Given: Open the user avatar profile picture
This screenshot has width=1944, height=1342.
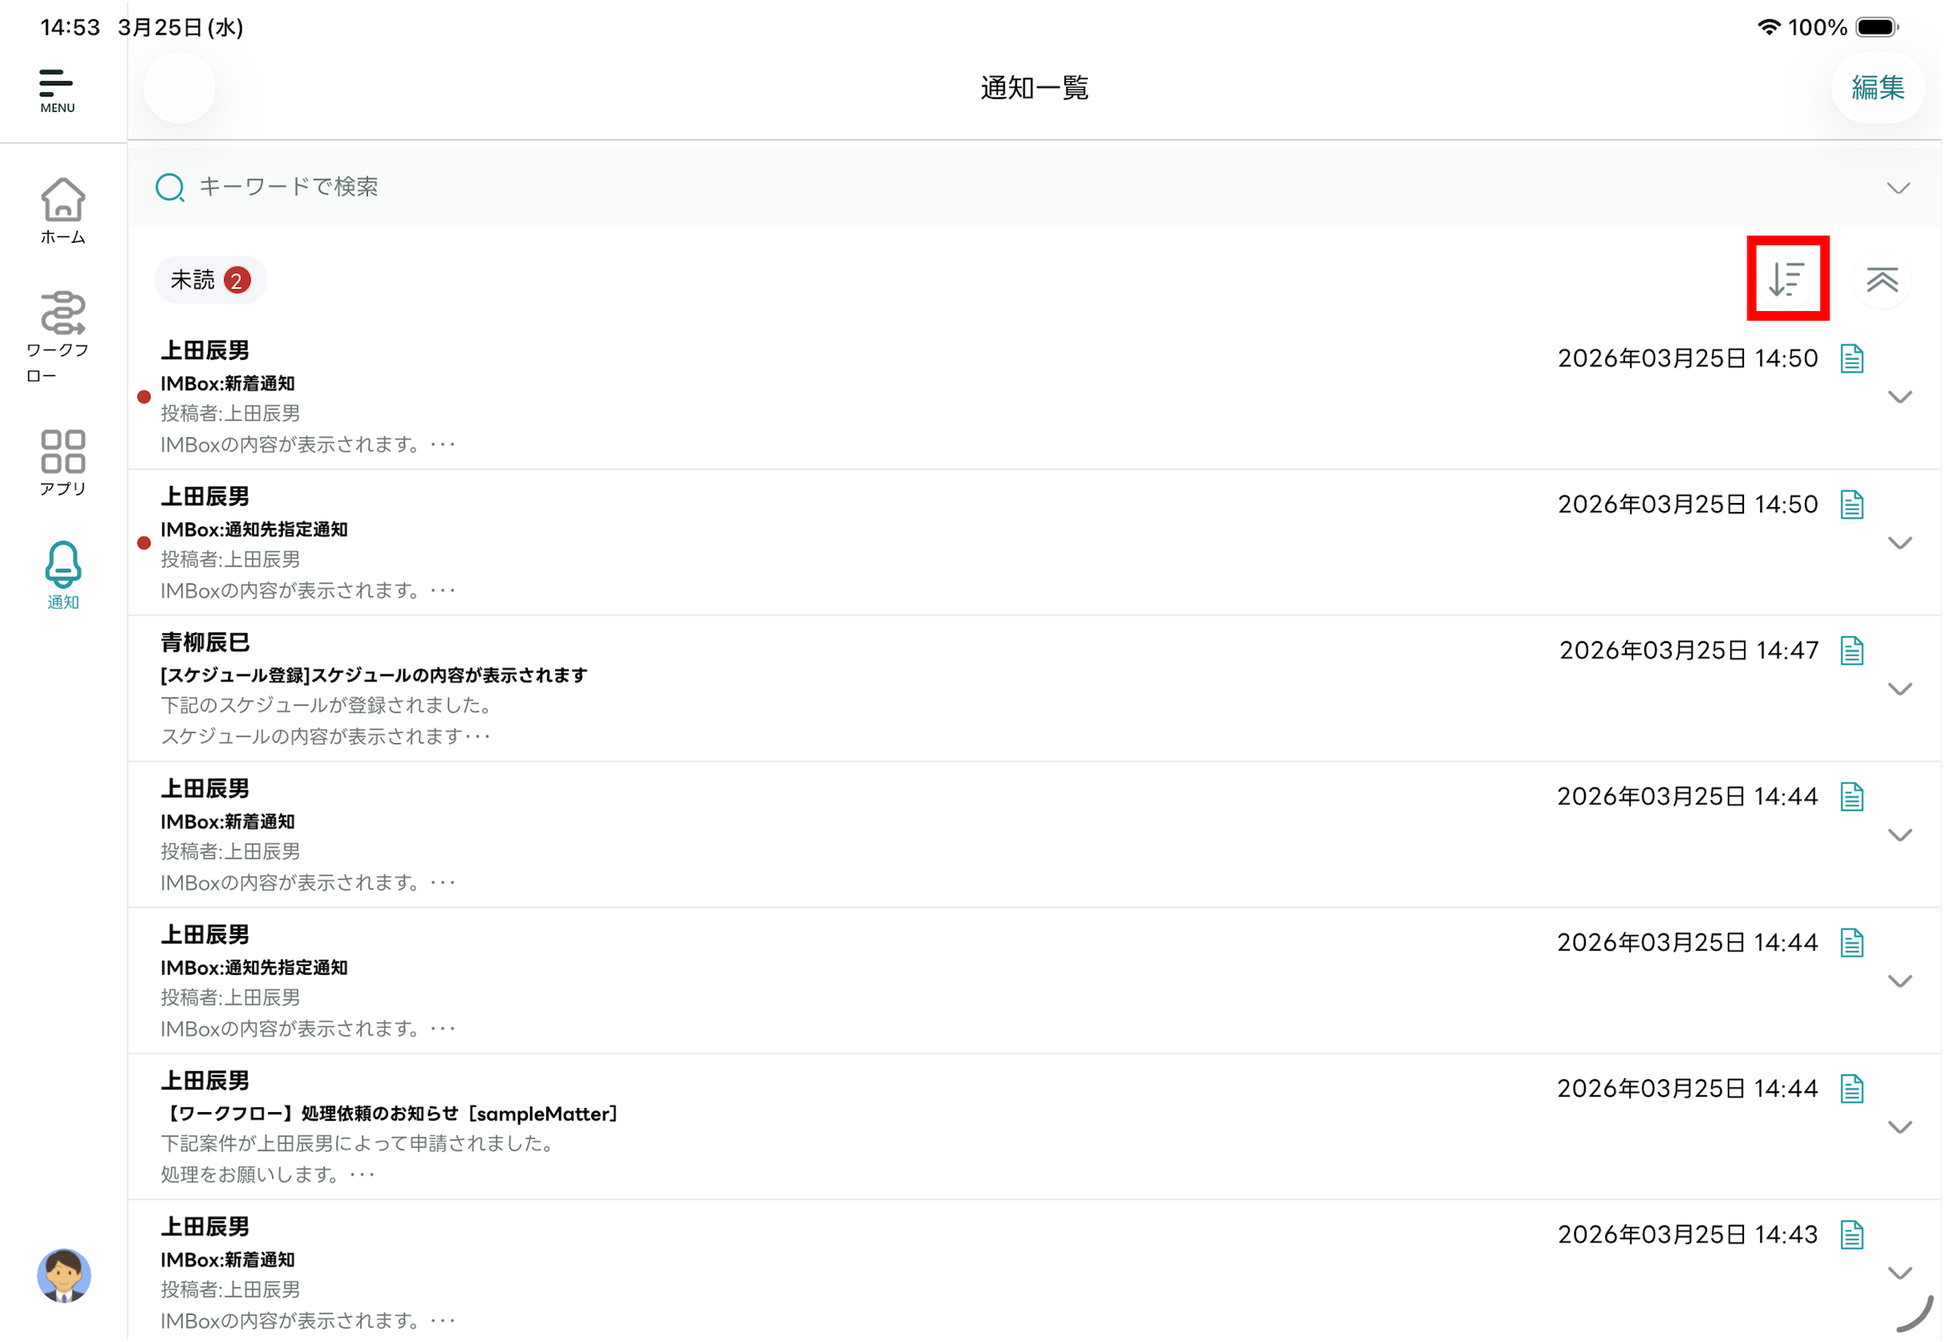Looking at the screenshot, I should tap(63, 1275).
